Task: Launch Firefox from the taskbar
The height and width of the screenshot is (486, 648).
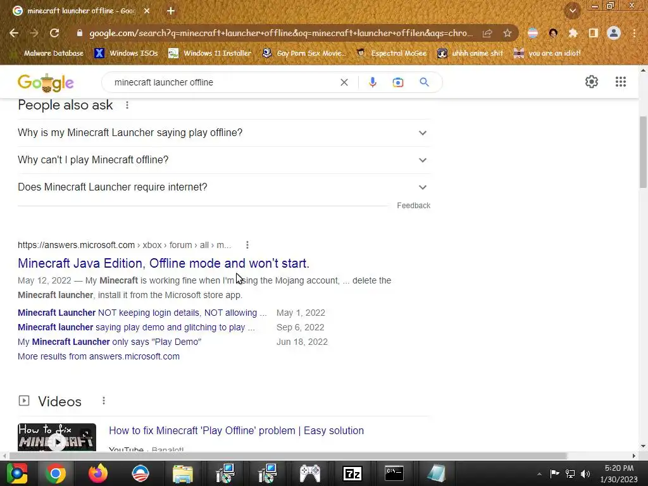Action: (98, 473)
